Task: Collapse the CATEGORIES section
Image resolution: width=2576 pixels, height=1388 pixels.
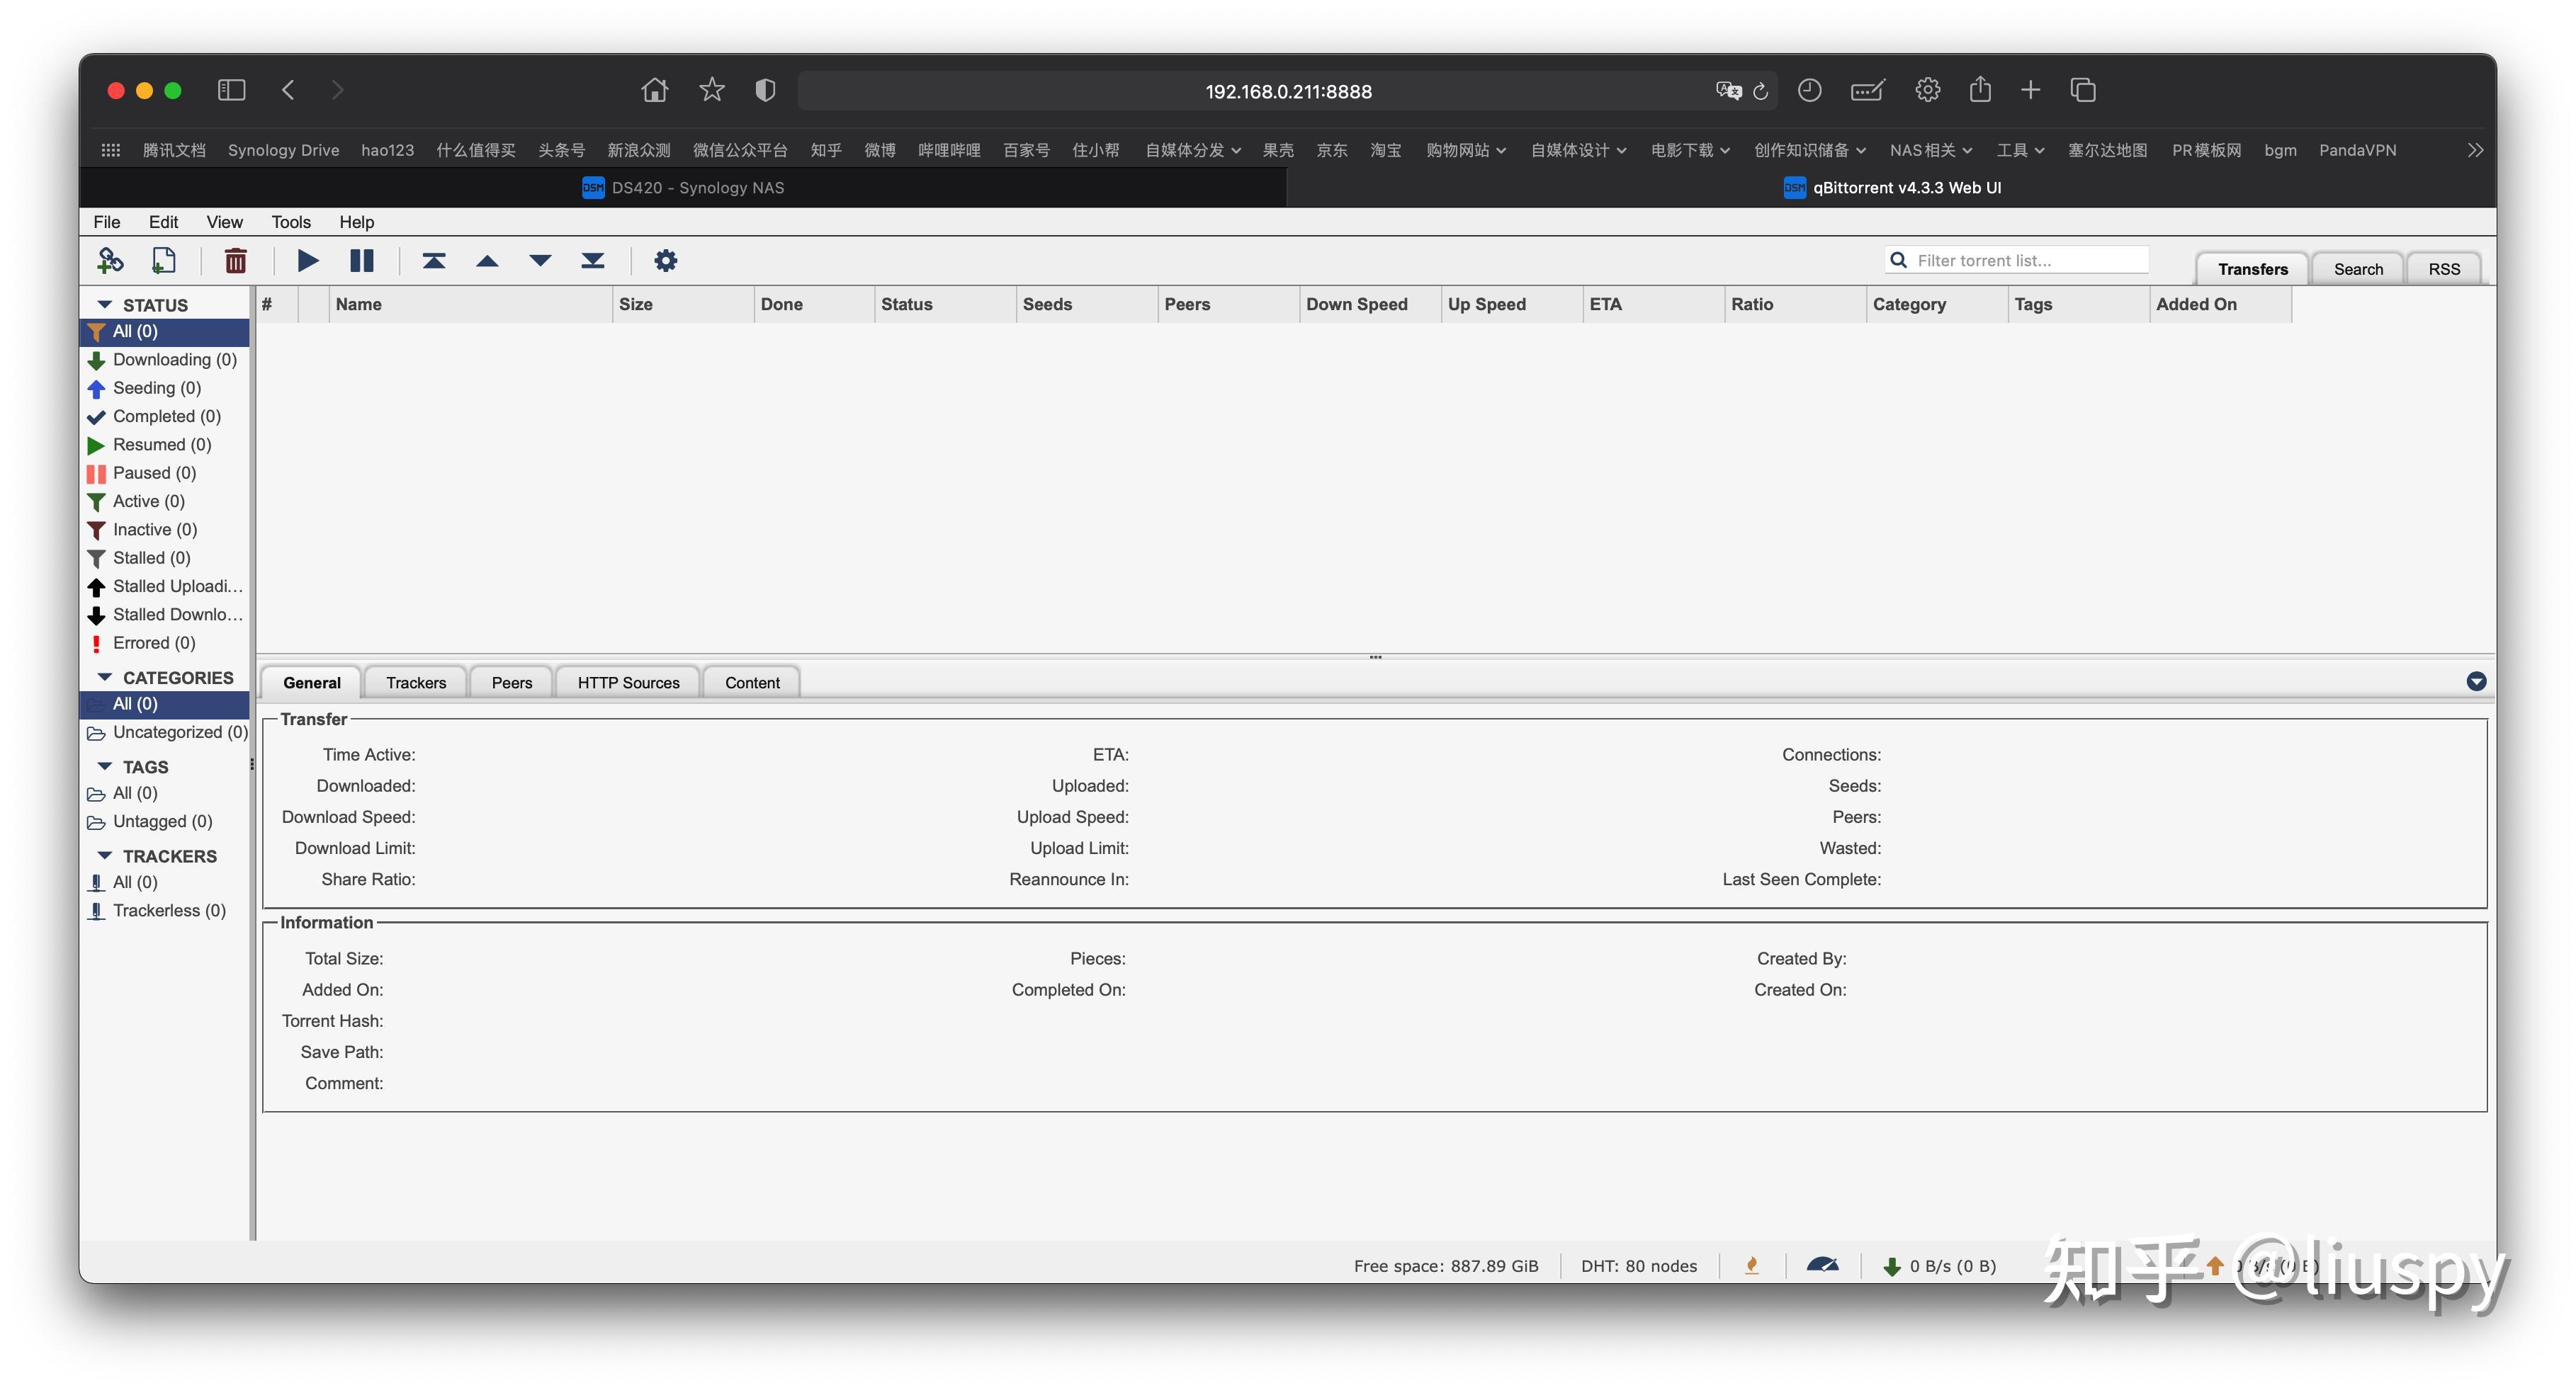Action: 104,678
